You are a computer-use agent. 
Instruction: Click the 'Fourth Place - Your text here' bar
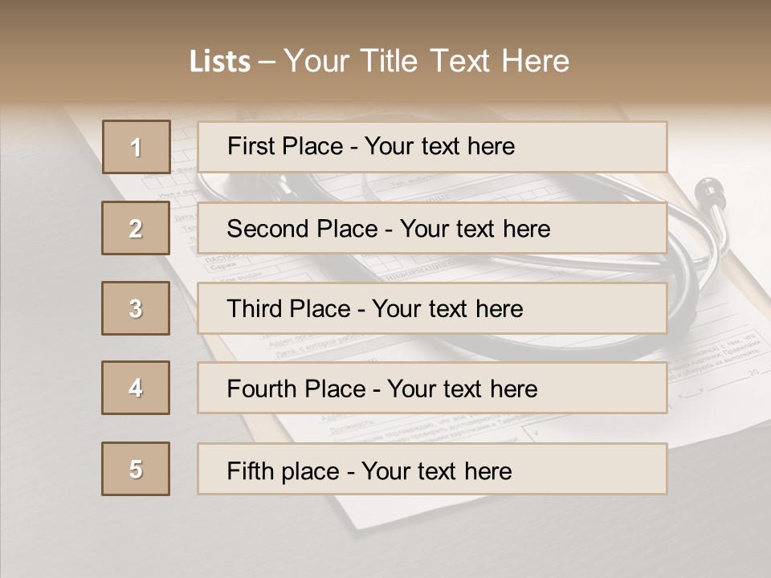(432, 389)
